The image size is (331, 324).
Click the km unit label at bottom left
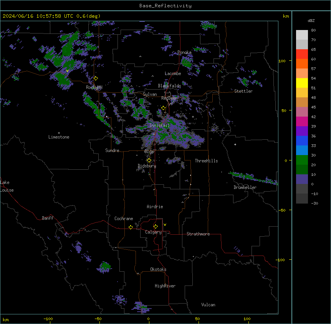click(x=6, y=319)
